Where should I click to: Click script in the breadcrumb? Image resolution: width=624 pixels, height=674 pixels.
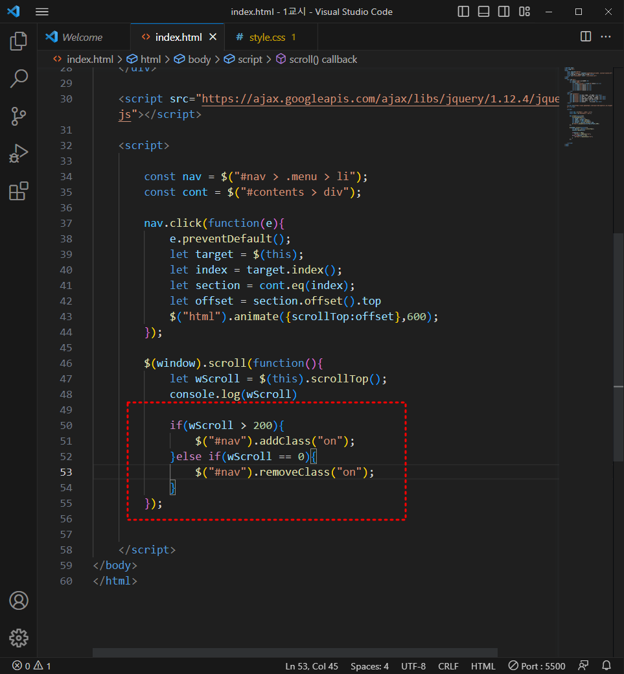[x=250, y=60]
